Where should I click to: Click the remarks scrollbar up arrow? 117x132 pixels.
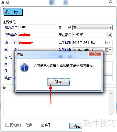(111, 93)
